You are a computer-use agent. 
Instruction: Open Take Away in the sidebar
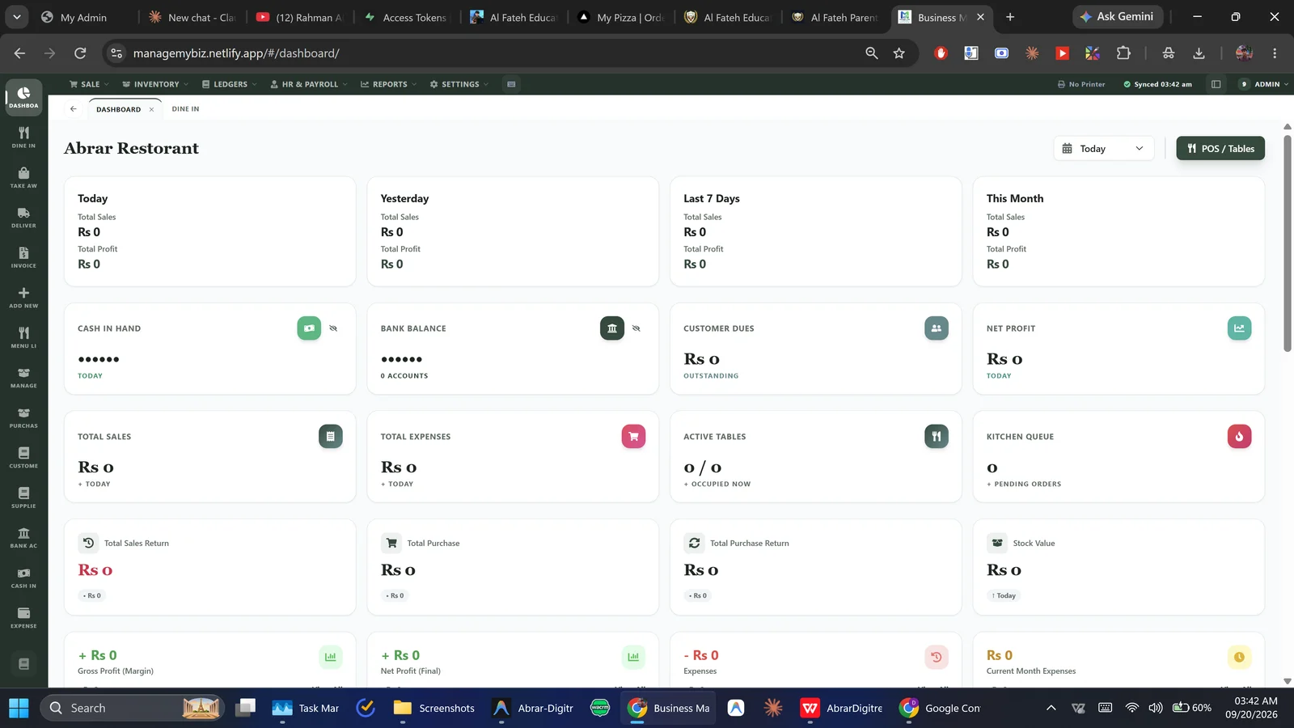point(23,177)
